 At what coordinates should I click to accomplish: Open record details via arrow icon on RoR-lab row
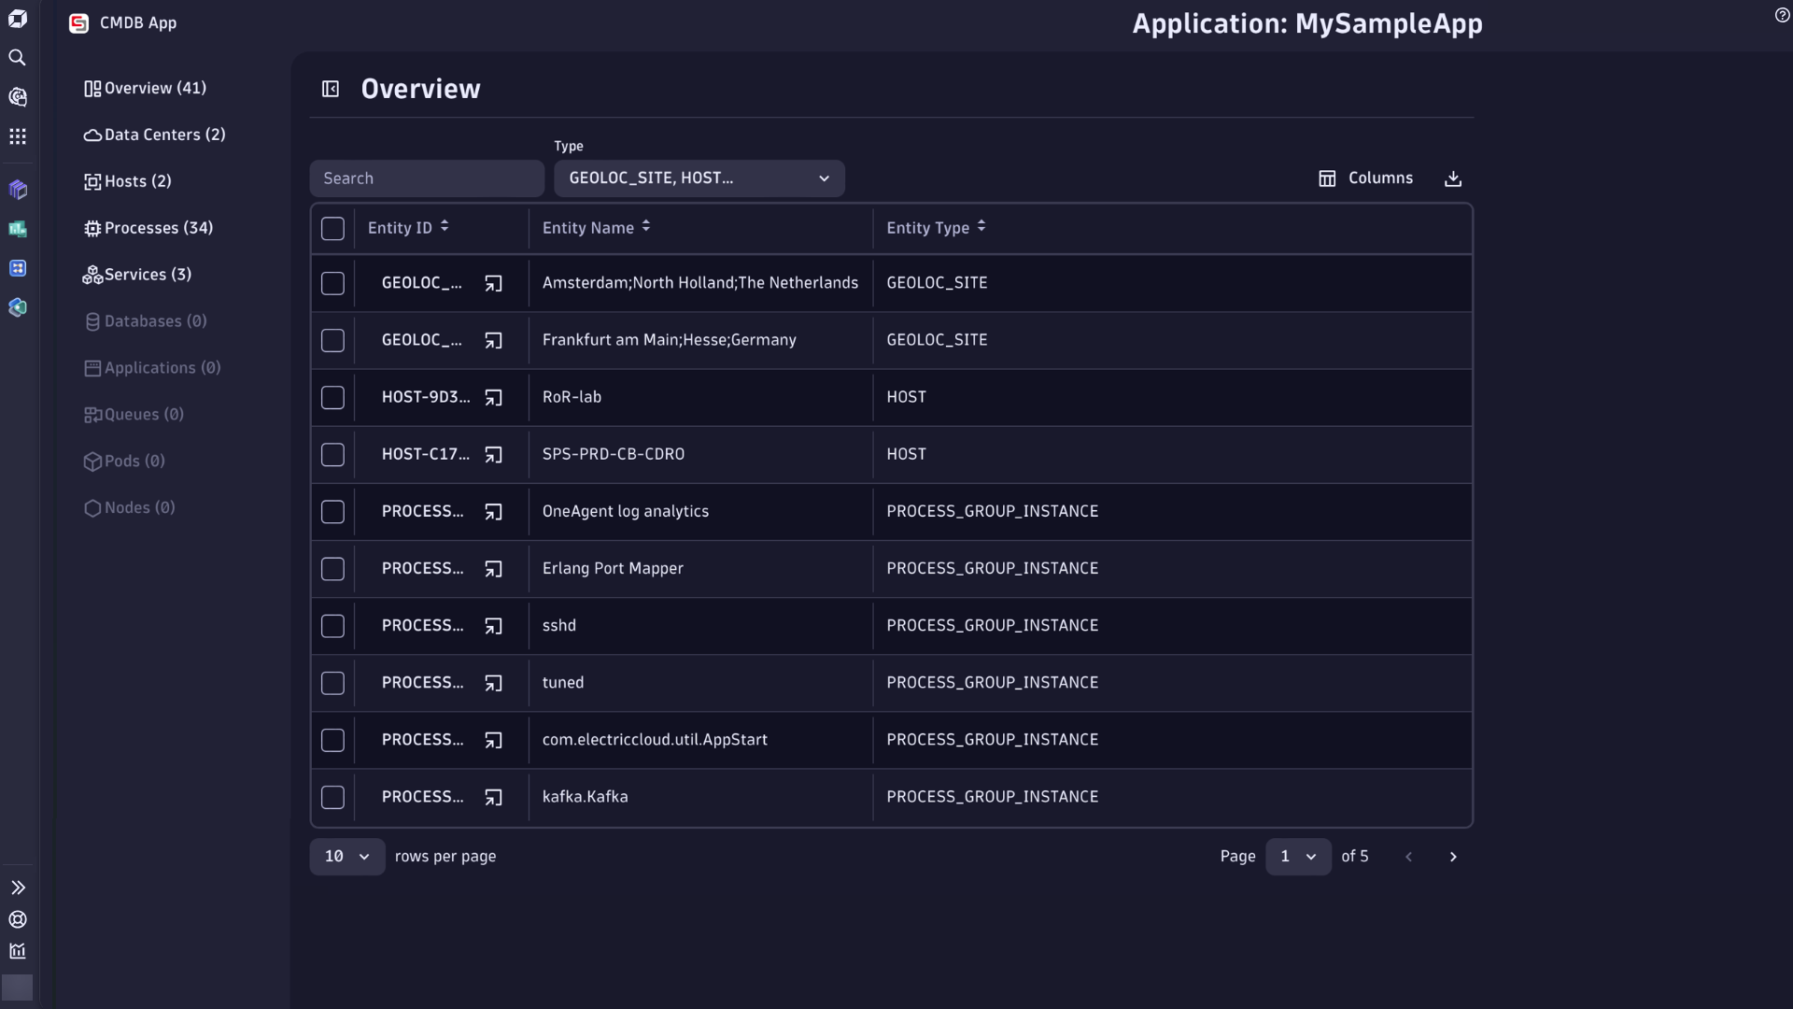click(494, 398)
